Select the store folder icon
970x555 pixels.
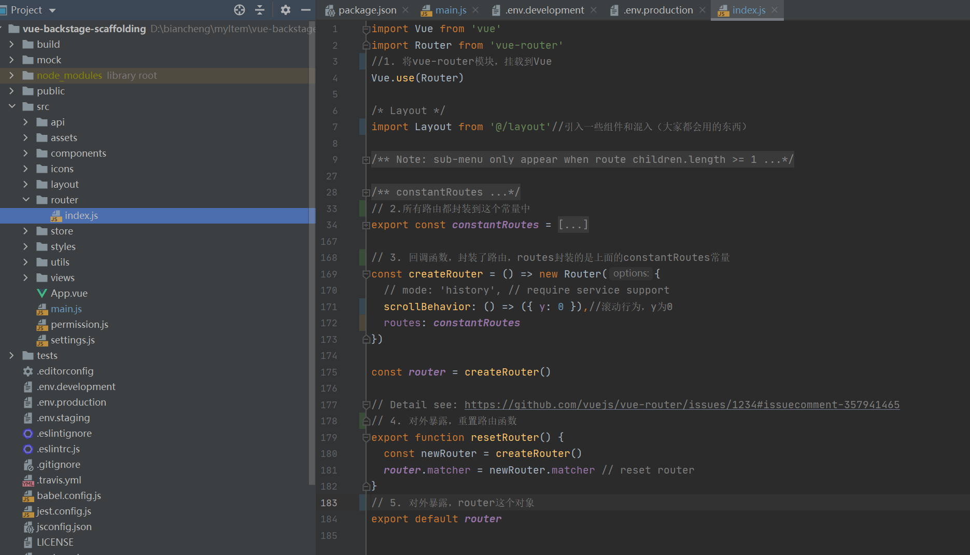(42, 231)
